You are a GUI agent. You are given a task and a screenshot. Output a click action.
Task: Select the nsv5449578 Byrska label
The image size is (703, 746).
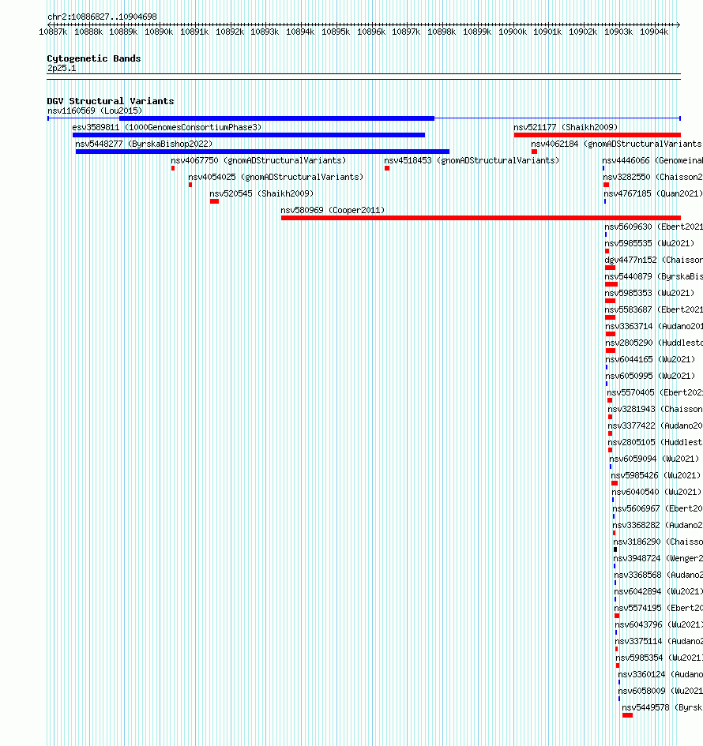(662, 708)
